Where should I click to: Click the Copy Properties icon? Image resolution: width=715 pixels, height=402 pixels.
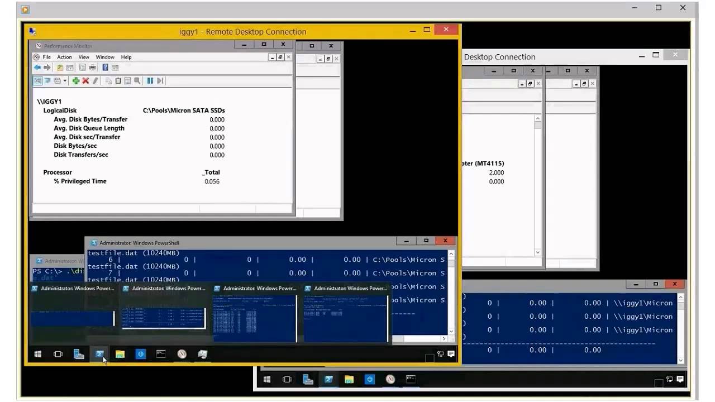pos(108,81)
